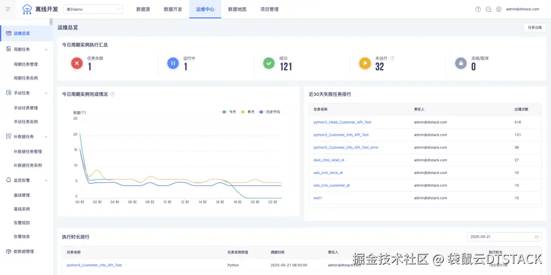
Task: Click the red 任务失败 status icon
Action: tap(77, 63)
